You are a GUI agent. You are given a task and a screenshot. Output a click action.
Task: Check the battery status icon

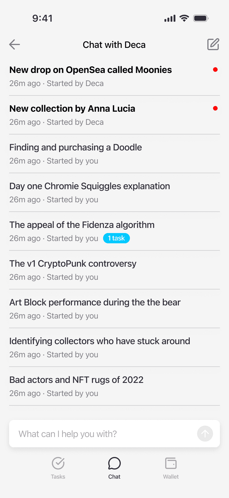[x=201, y=19]
